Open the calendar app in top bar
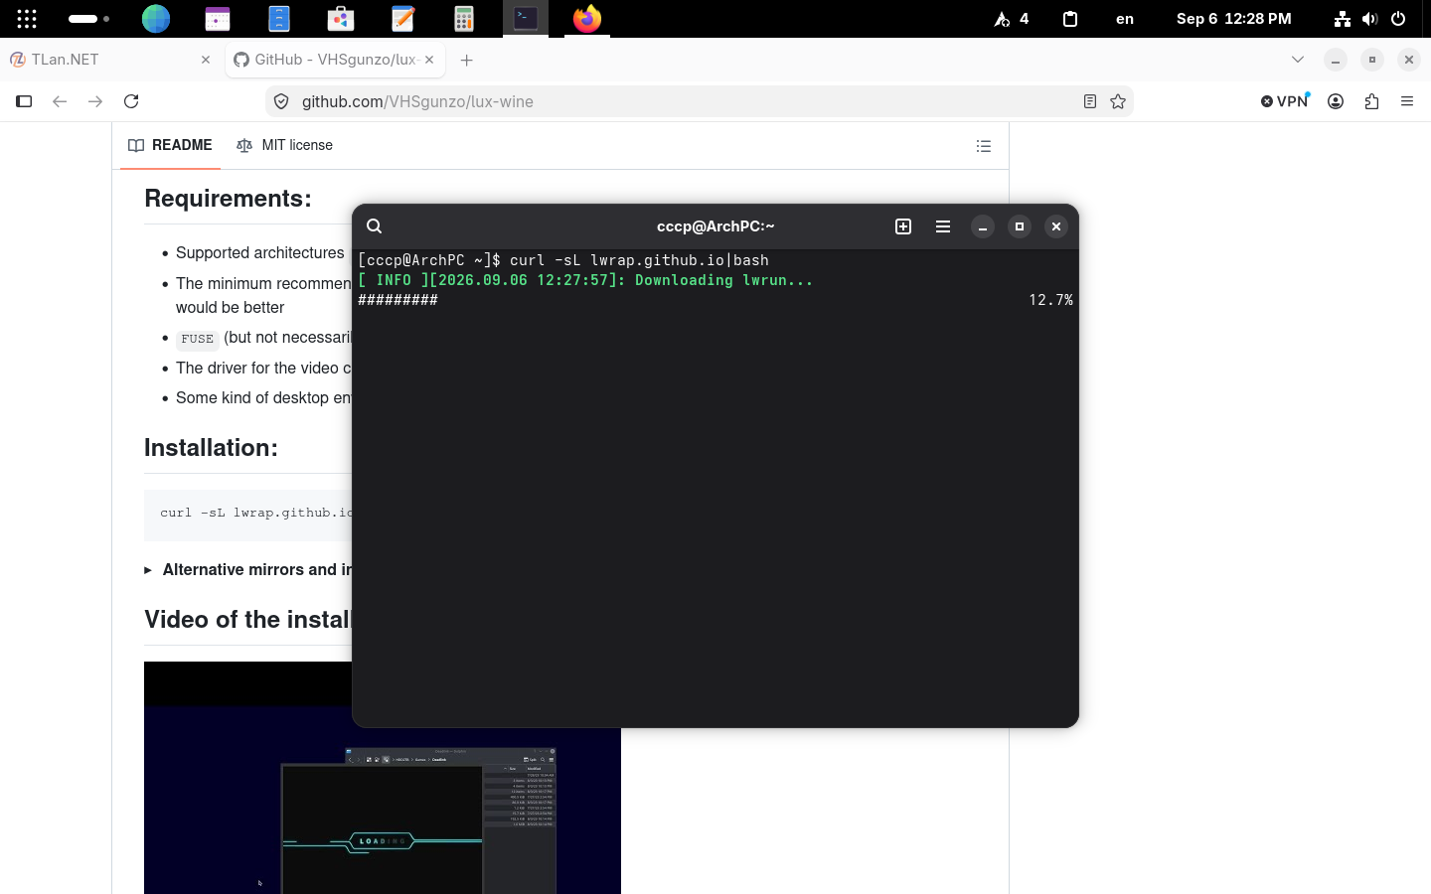This screenshot has width=1431, height=894. tap(218, 19)
